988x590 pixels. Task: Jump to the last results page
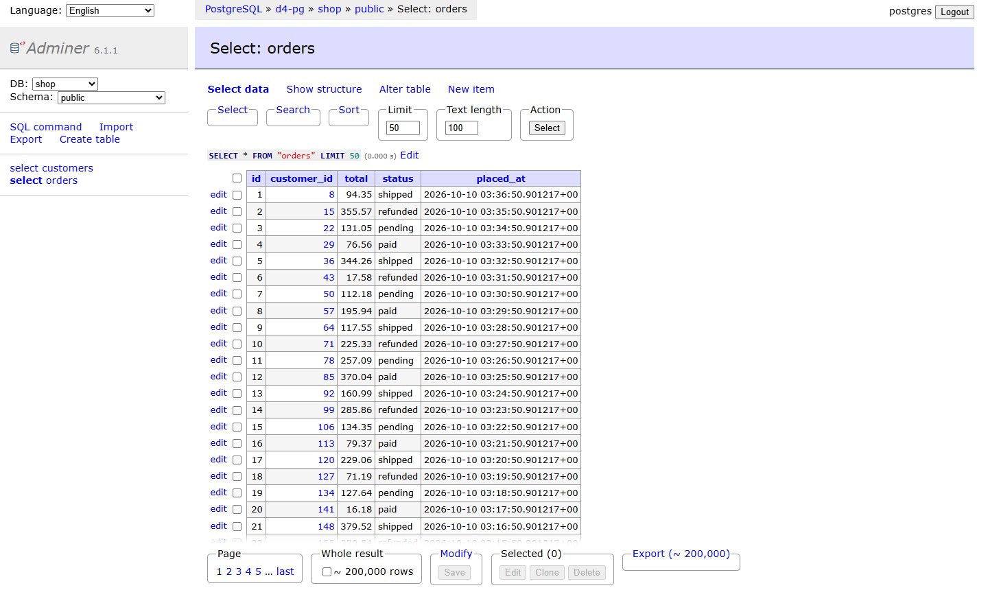285,571
